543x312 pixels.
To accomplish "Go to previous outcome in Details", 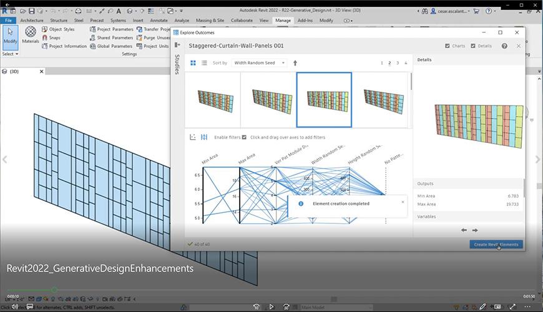I will [x=464, y=230].
